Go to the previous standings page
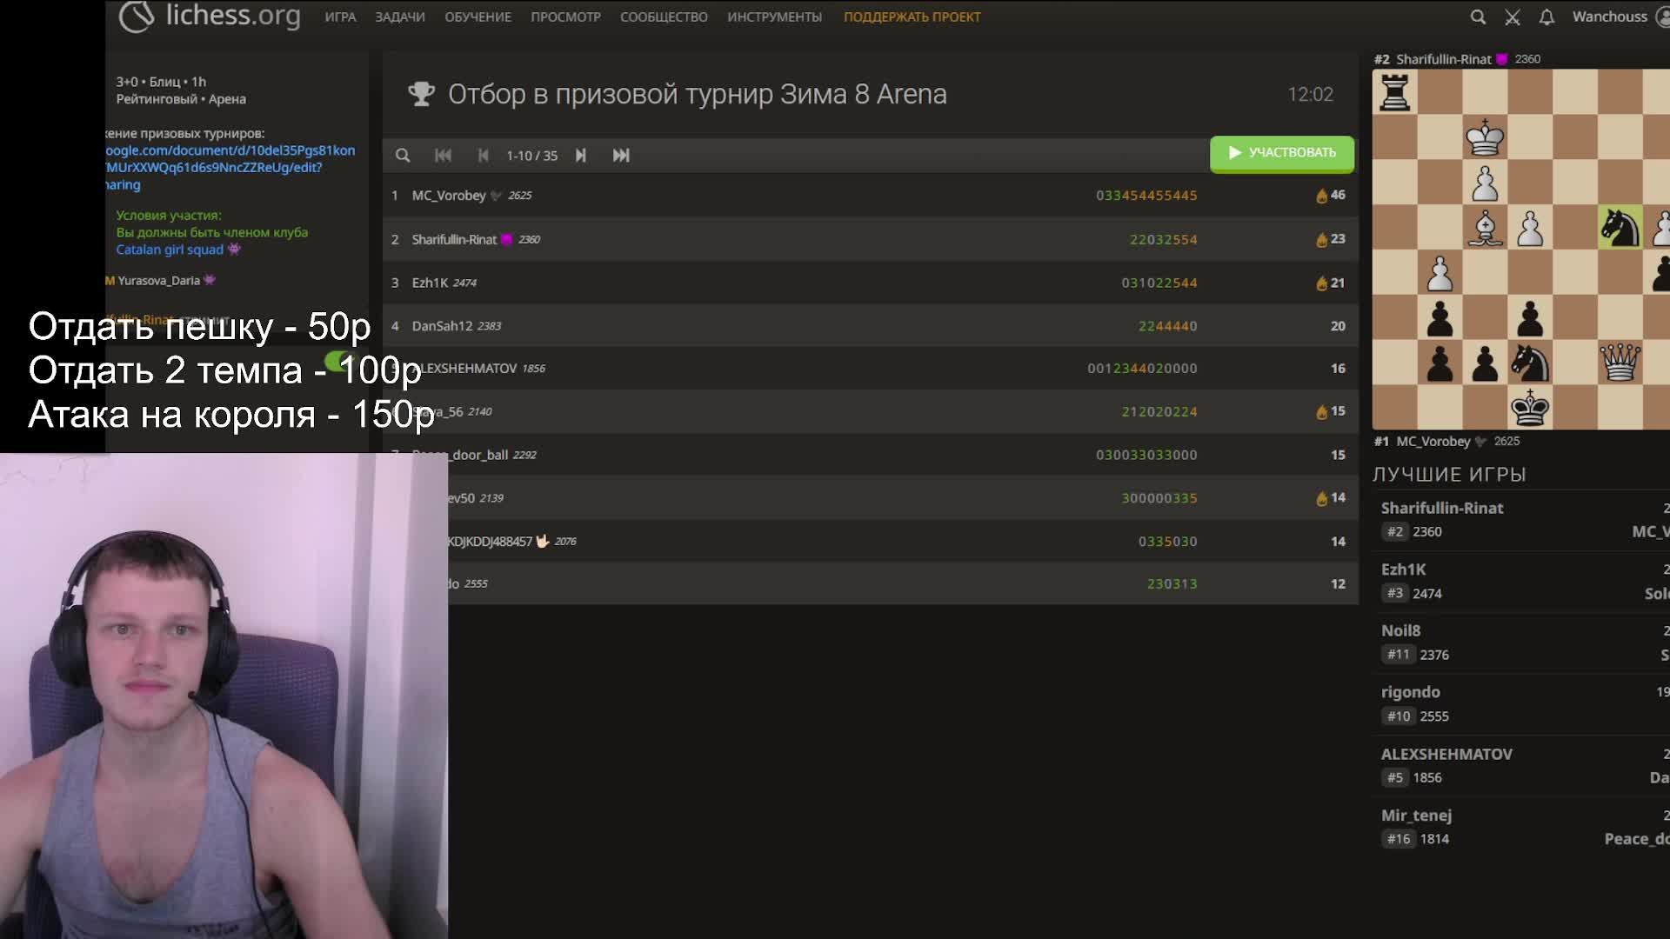Screen dimensions: 1670x939 tap(484, 155)
